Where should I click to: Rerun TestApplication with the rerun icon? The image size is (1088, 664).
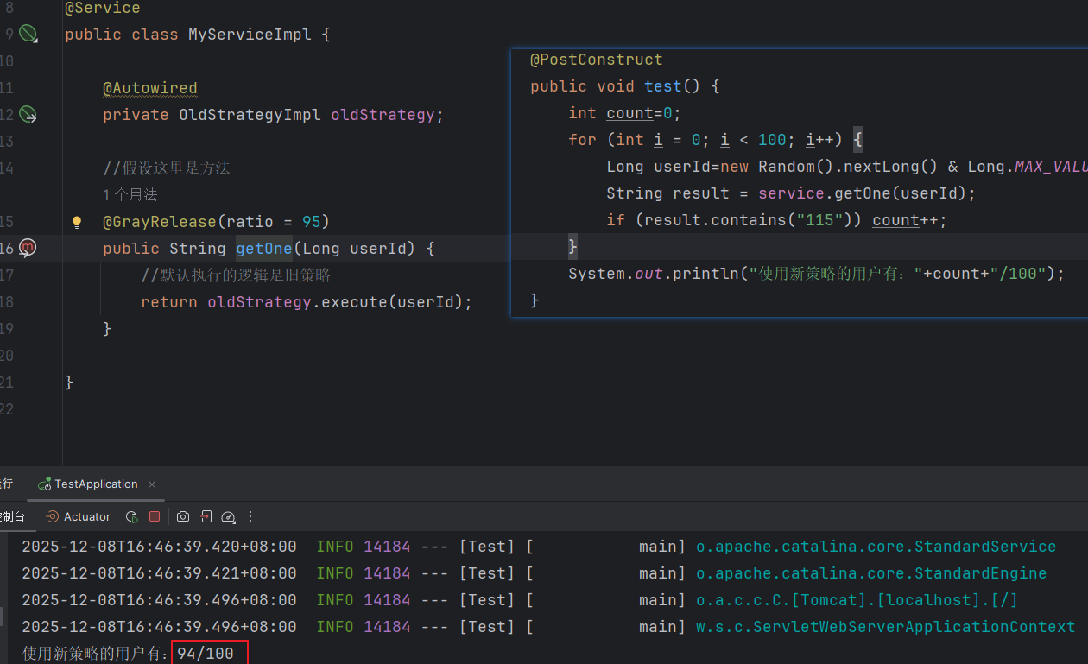(x=131, y=516)
